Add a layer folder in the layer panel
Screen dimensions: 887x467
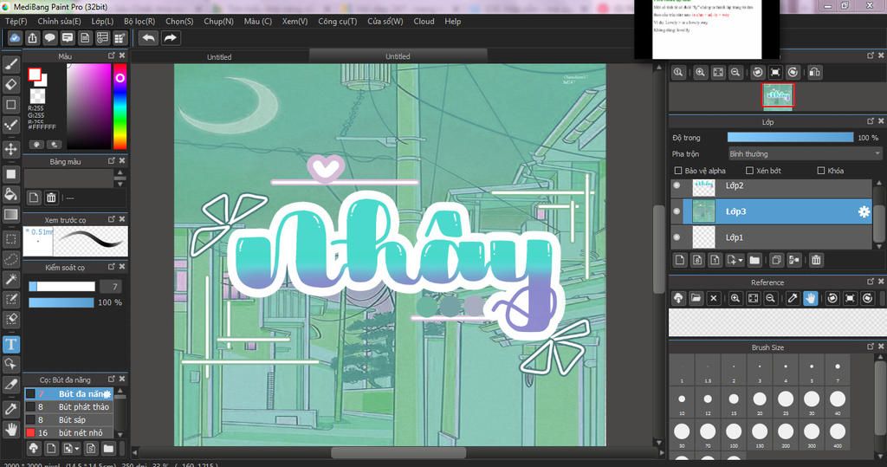pos(754,260)
